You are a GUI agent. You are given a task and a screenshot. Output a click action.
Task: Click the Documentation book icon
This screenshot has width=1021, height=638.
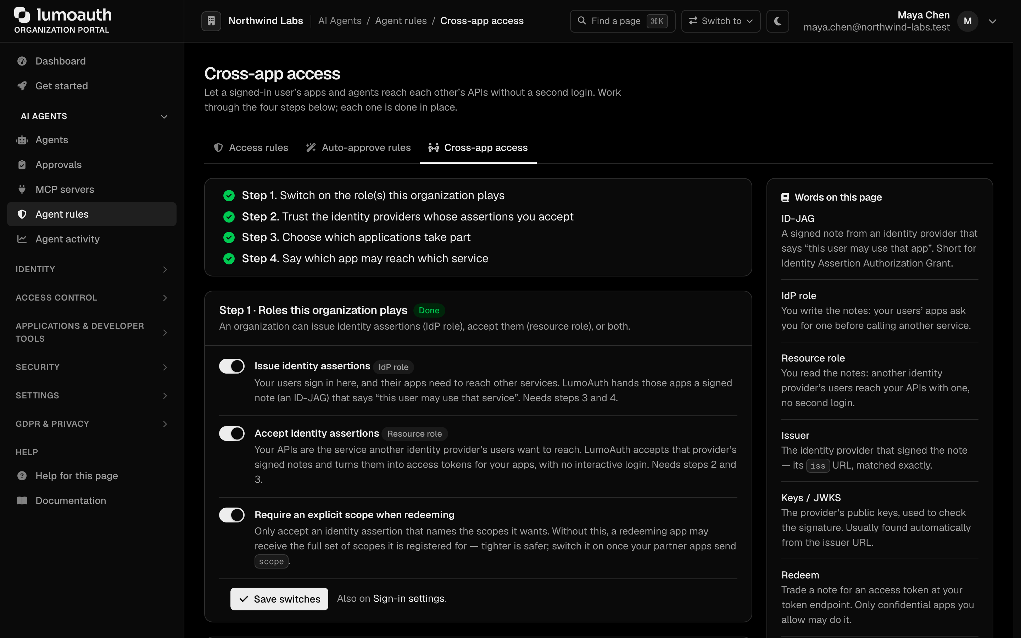tap(22, 501)
